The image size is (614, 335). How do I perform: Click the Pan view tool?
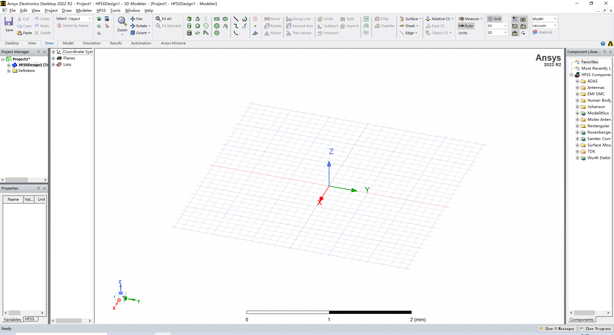click(x=137, y=19)
